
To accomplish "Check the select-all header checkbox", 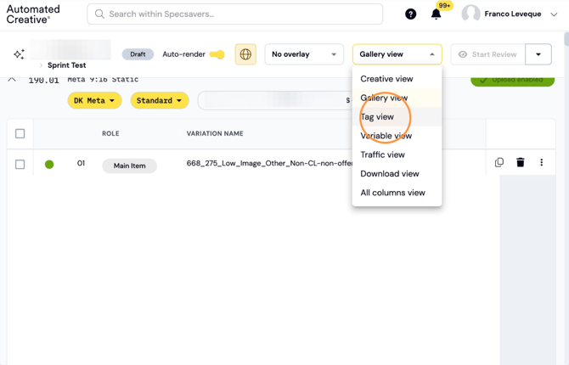I will pos(20,133).
